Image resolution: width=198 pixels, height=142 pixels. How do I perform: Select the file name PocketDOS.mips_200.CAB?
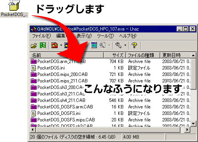point(63,74)
